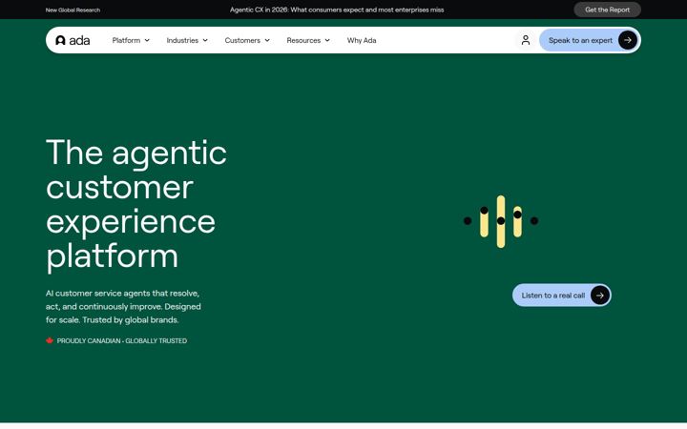Click the Agentic CX in 2026 banner text
The height and width of the screenshot is (429, 687).
(x=337, y=10)
